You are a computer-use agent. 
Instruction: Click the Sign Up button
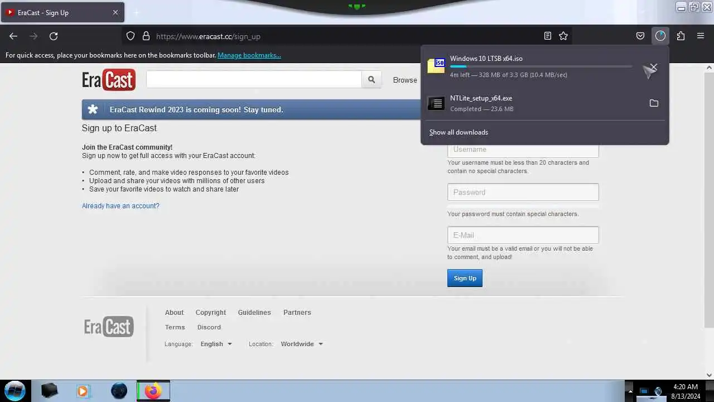(465, 278)
